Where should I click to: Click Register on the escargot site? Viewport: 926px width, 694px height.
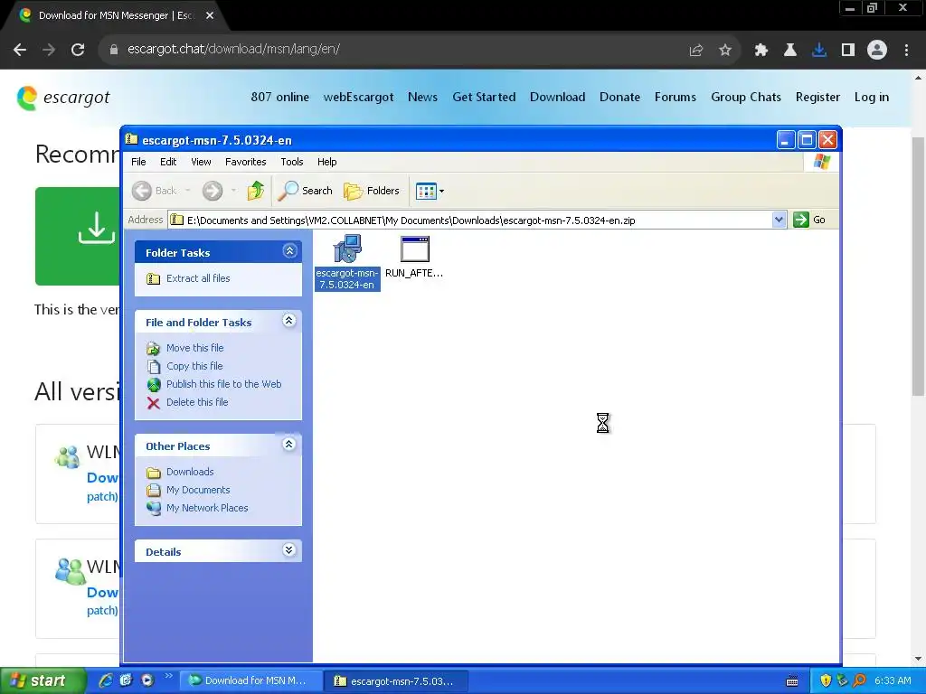[x=817, y=97]
